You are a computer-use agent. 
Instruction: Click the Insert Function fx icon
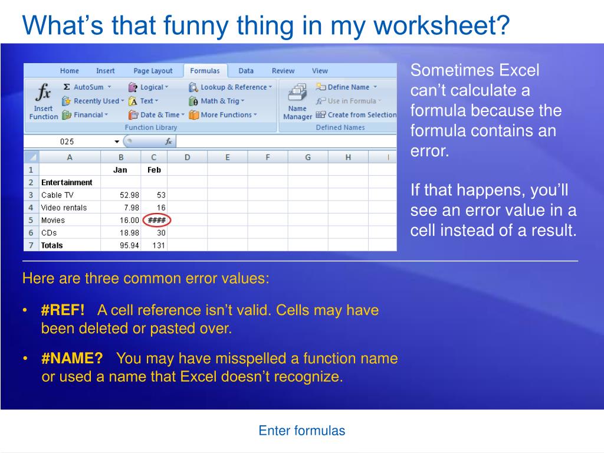pyautogui.click(x=43, y=93)
